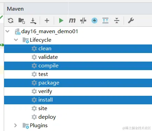Click Expand All toolbar icon
Image resolution: width=152 pixels, height=131 pixels.
coord(105,21)
